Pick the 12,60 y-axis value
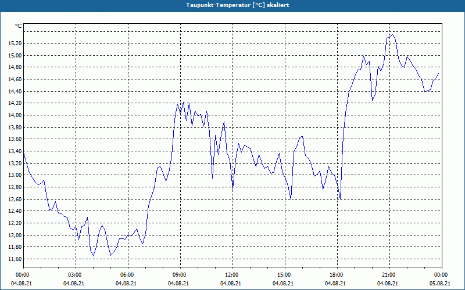Viewport: 465px width, 290px height. (16, 199)
